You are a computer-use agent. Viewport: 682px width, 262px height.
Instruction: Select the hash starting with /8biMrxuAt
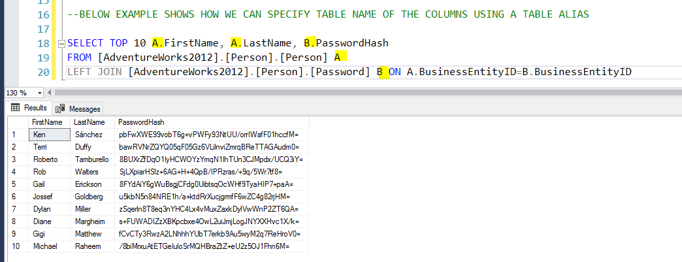[212, 246]
